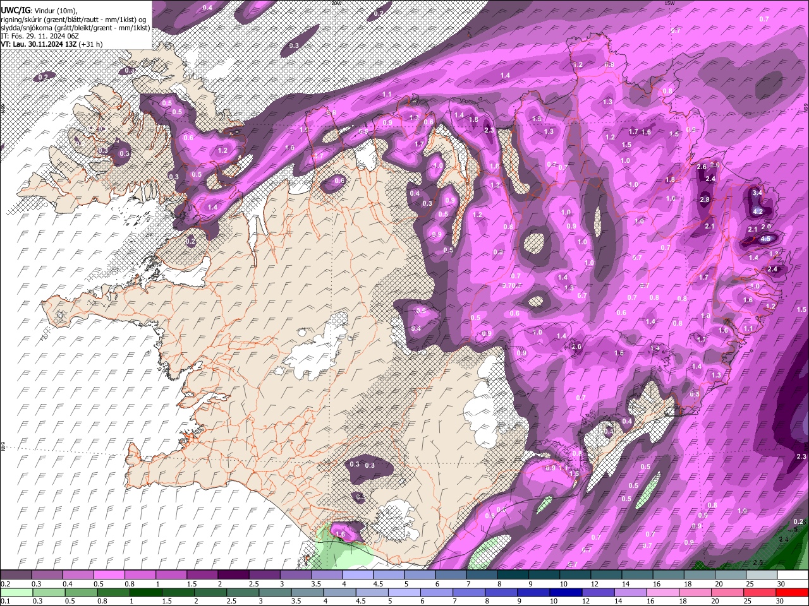Click the white 30 swatch, upper legend row
The width and height of the screenshot is (809, 606).
tap(792, 575)
